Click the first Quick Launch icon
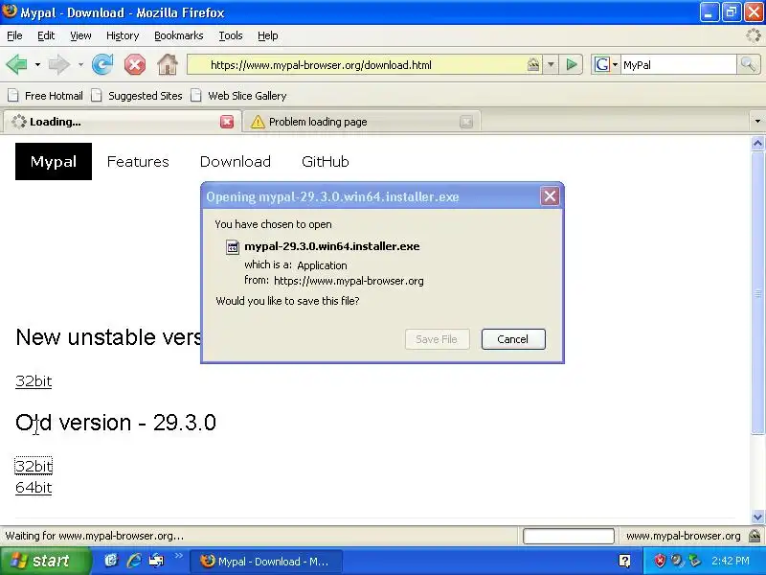This screenshot has height=575, width=766. tap(111, 561)
